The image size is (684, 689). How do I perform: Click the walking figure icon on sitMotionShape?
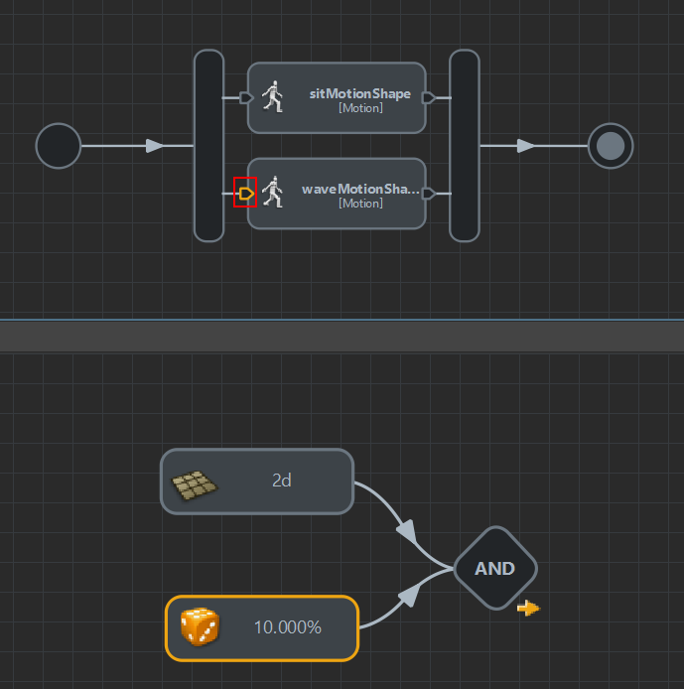click(x=272, y=96)
